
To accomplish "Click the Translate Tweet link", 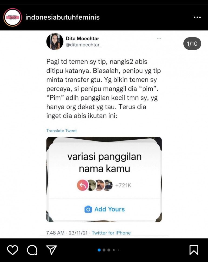I will pyautogui.click(x=62, y=131).
